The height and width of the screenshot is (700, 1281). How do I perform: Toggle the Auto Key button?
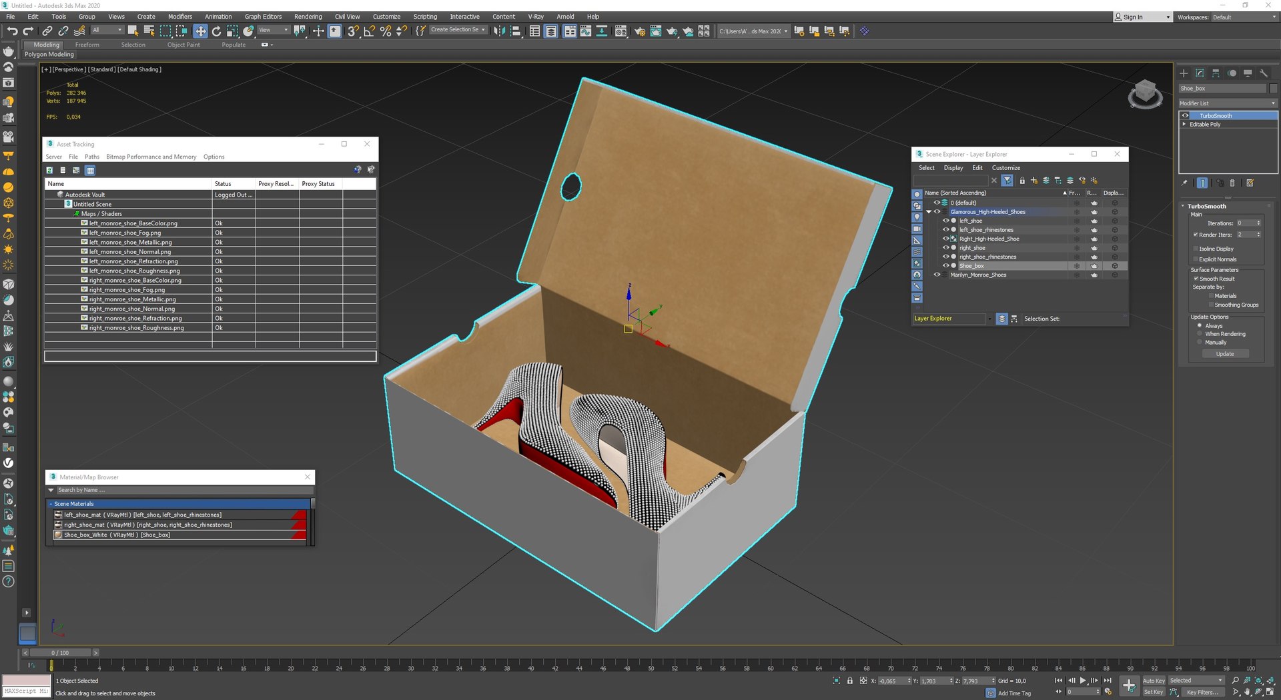(1154, 681)
